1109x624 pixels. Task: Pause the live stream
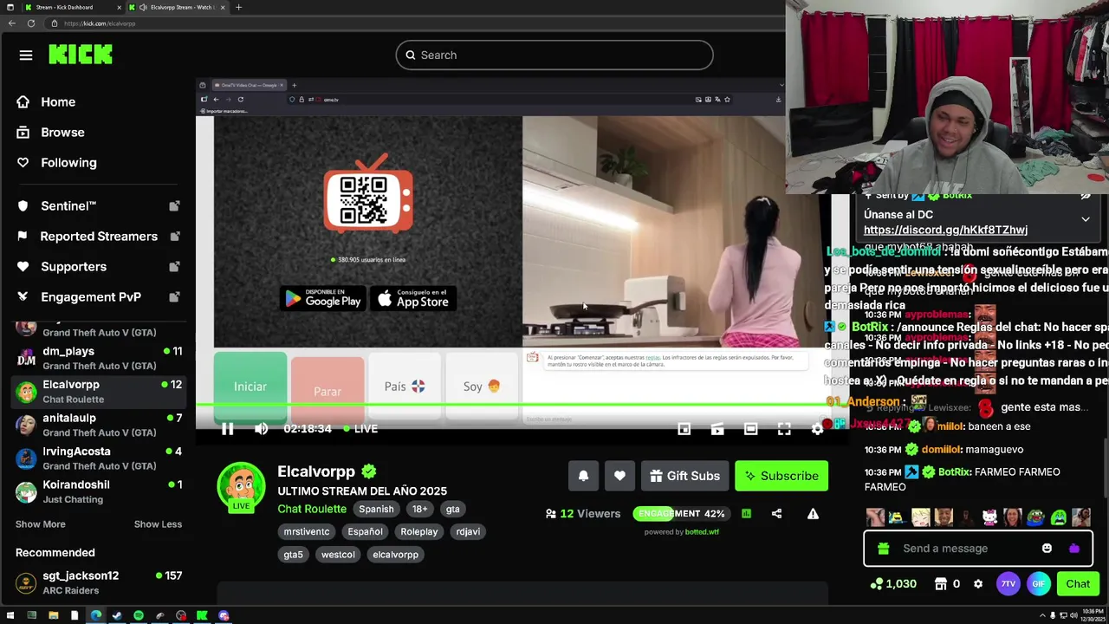(x=227, y=429)
